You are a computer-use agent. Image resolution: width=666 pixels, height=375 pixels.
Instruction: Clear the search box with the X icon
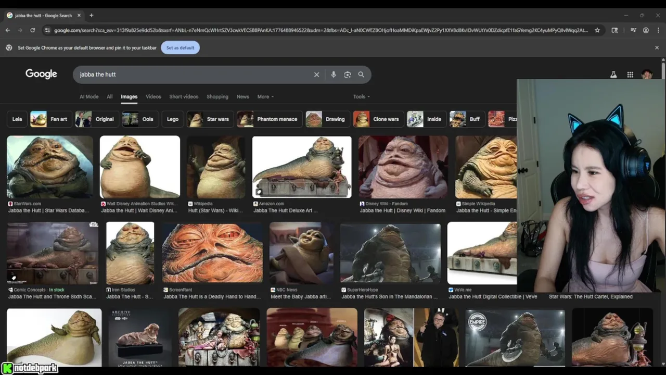[316, 74]
